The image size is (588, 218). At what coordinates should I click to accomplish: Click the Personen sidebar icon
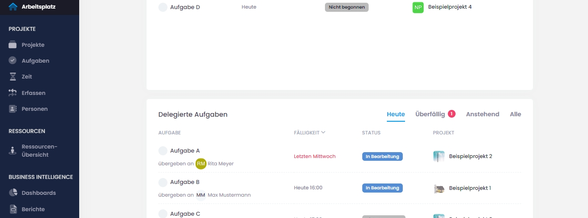click(13, 109)
